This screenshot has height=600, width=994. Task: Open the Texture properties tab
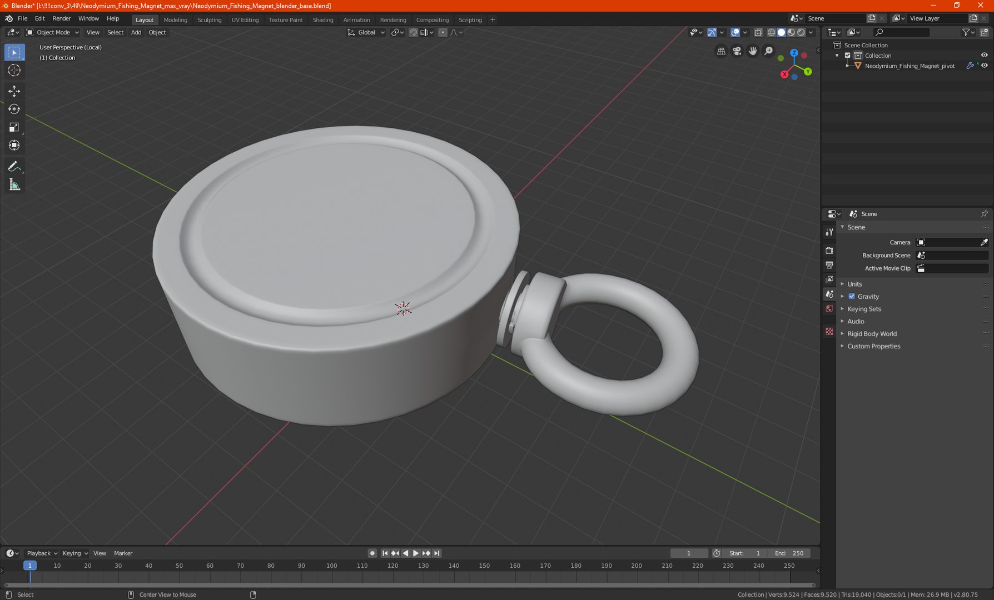pos(829,331)
